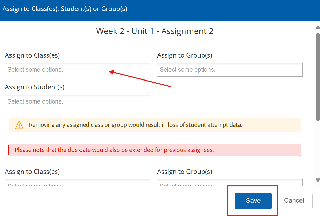Click the red due date extension notice
Screen dimensions: 320x216
pos(114,150)
